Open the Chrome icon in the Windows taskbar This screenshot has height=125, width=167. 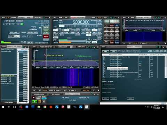pyautogui.click(x=45, y=107)
